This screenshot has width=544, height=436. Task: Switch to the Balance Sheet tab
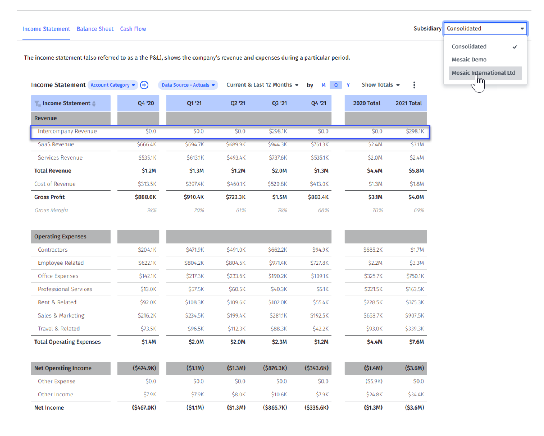95,29
